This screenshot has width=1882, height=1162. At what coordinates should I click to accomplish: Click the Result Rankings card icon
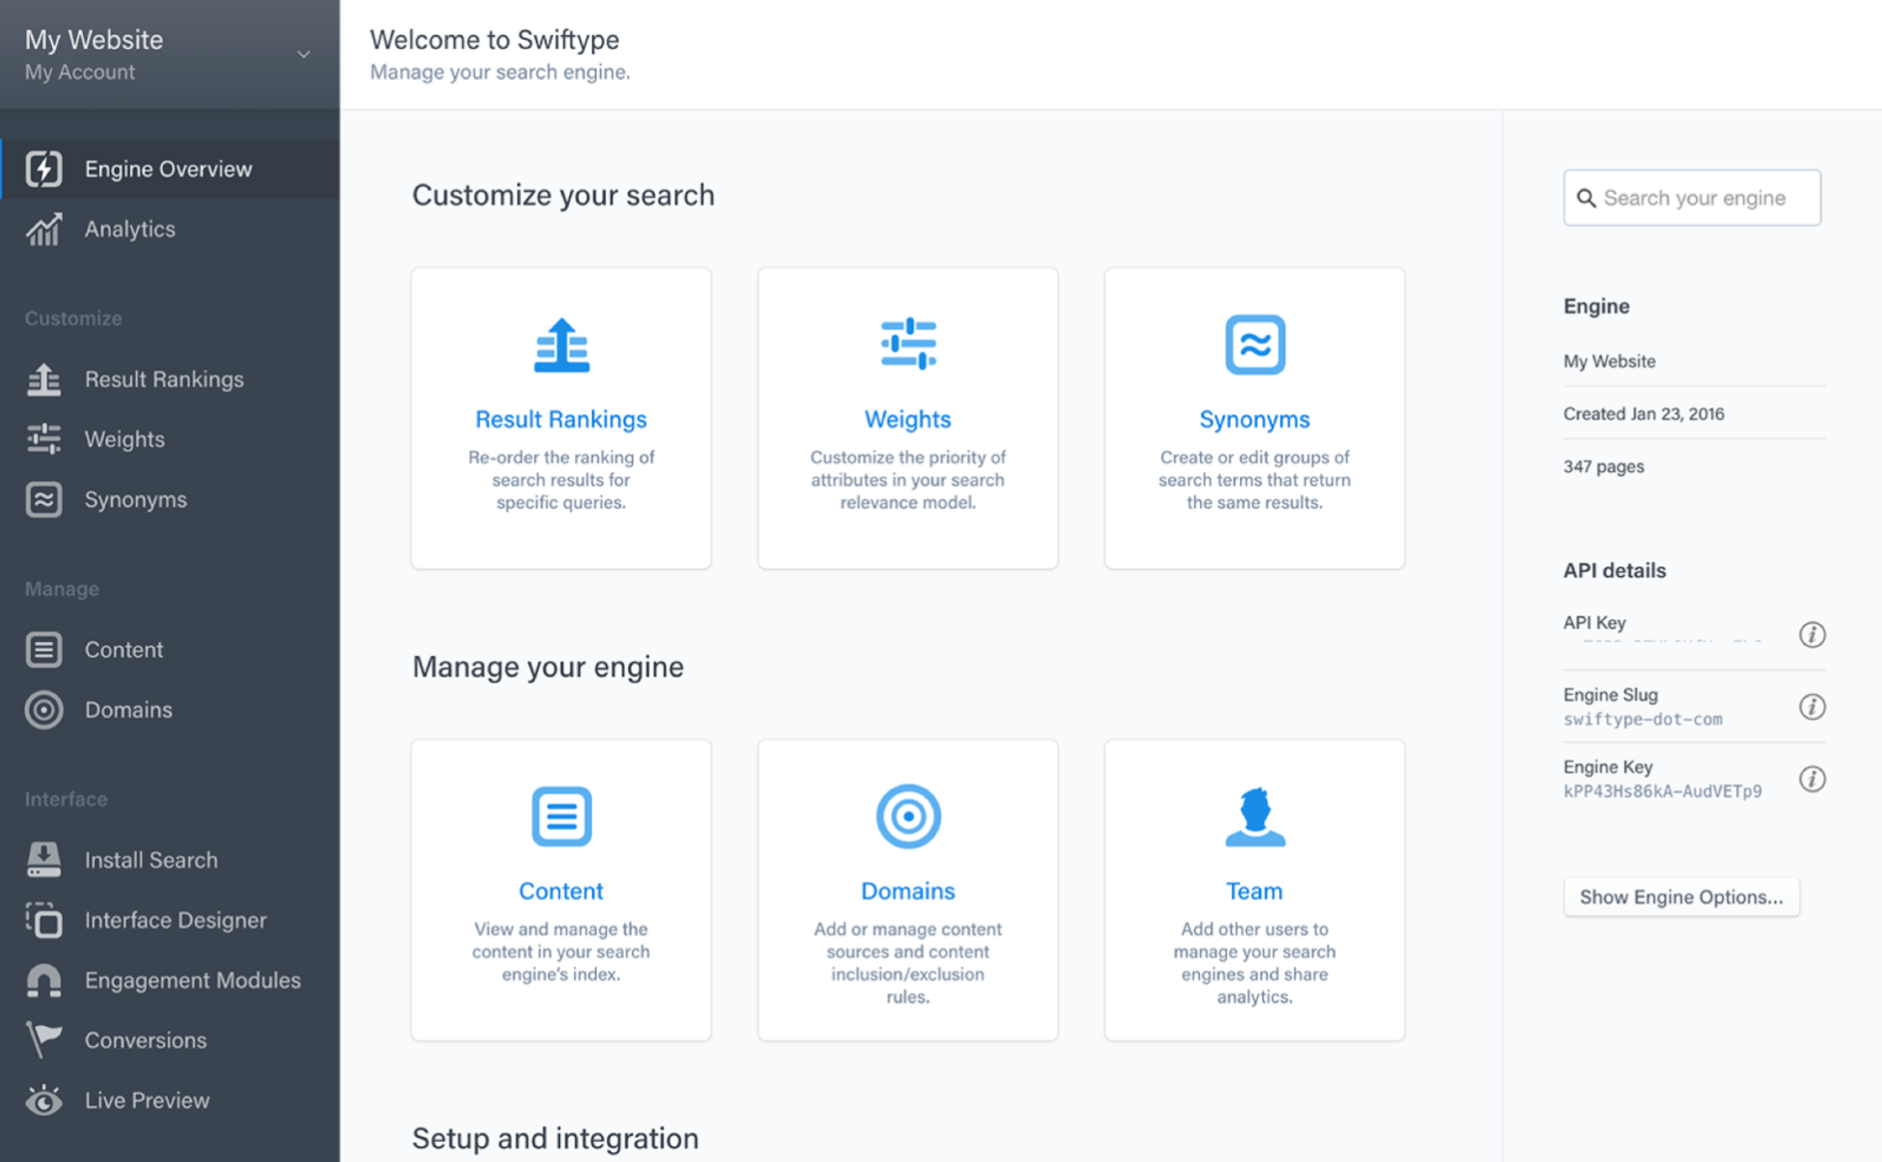[561, 345]
